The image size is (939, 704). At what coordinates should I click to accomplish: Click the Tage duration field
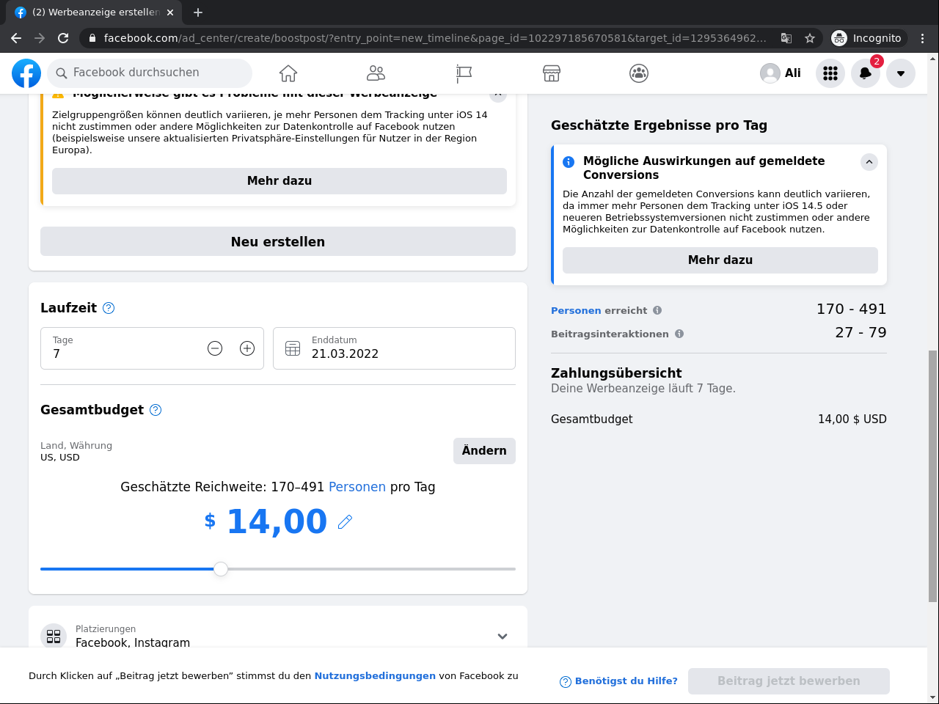[152, 348]
